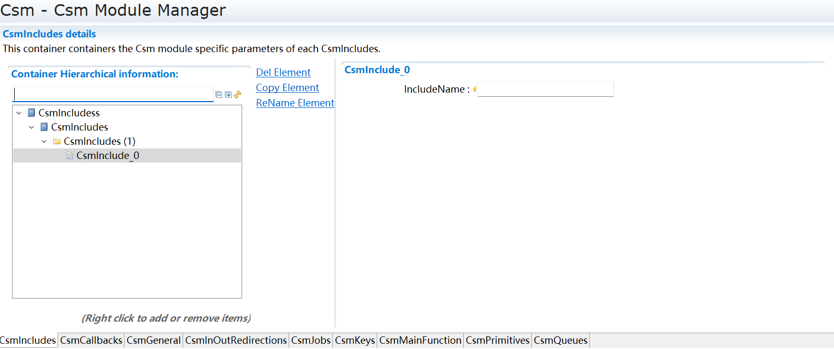
Task: Click the yellow link/sync icon beside filter
Action: pyautogui.click(x=237, y=94)
